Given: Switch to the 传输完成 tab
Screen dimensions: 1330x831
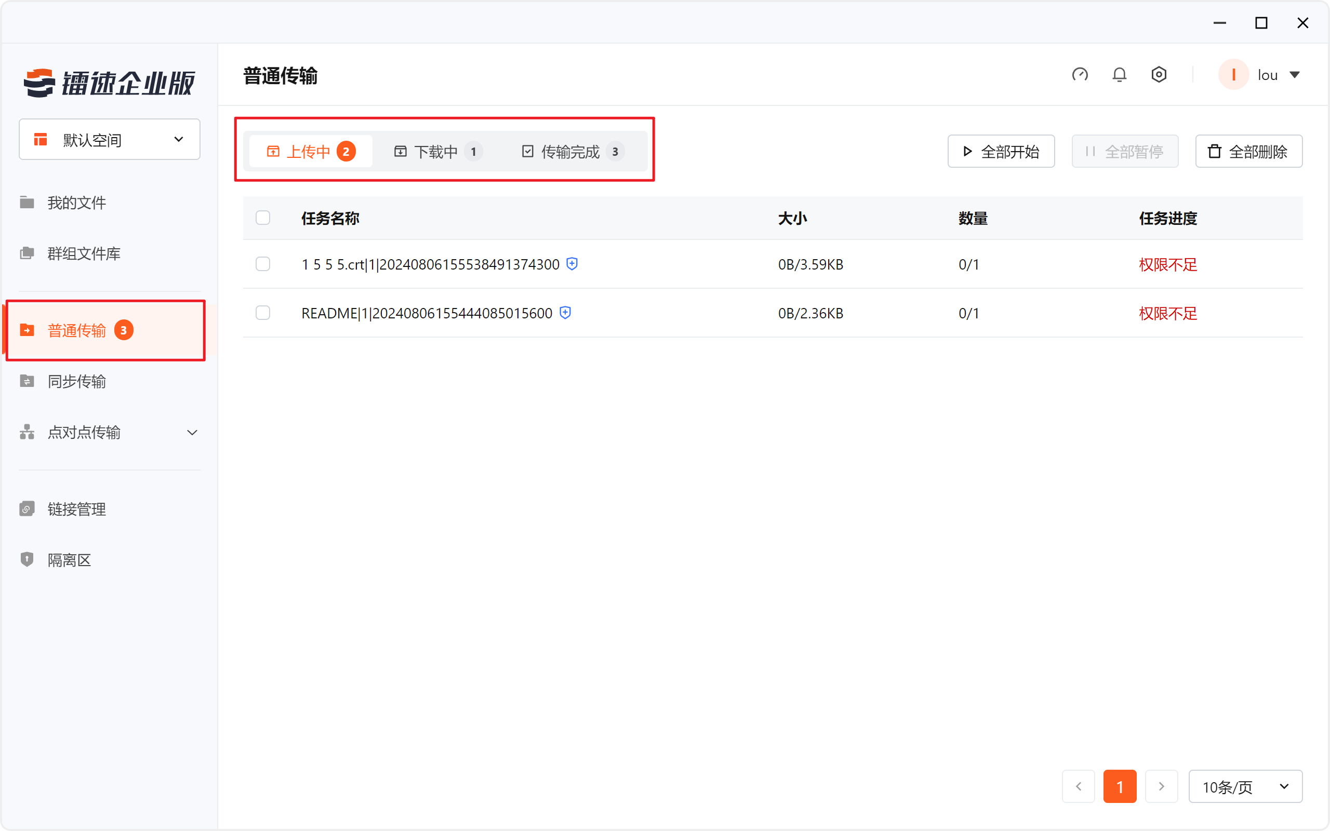Looking at the screenshot, I should 571,152.
